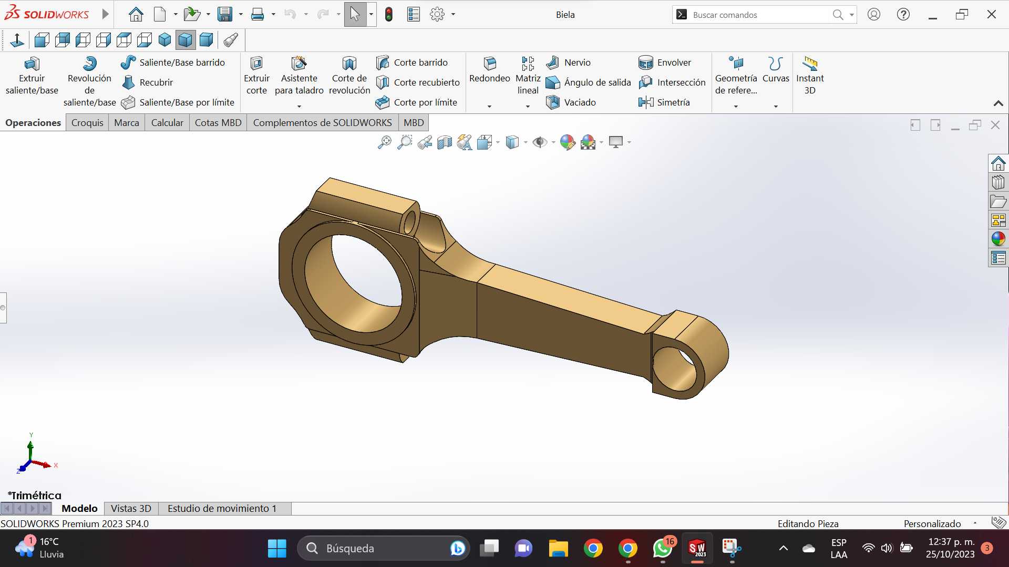Expand the Curvas dropdown arrow
Screen dimensions: 1009x567
click(x=776, y=107)
